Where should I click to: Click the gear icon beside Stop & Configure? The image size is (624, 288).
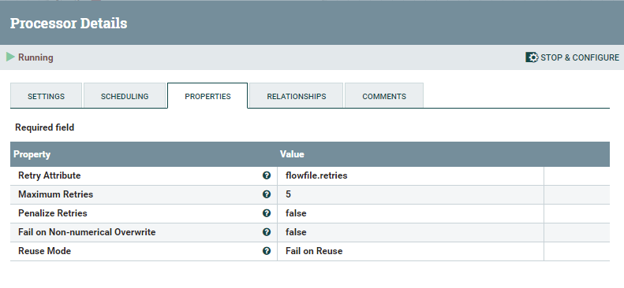[532, 57]
